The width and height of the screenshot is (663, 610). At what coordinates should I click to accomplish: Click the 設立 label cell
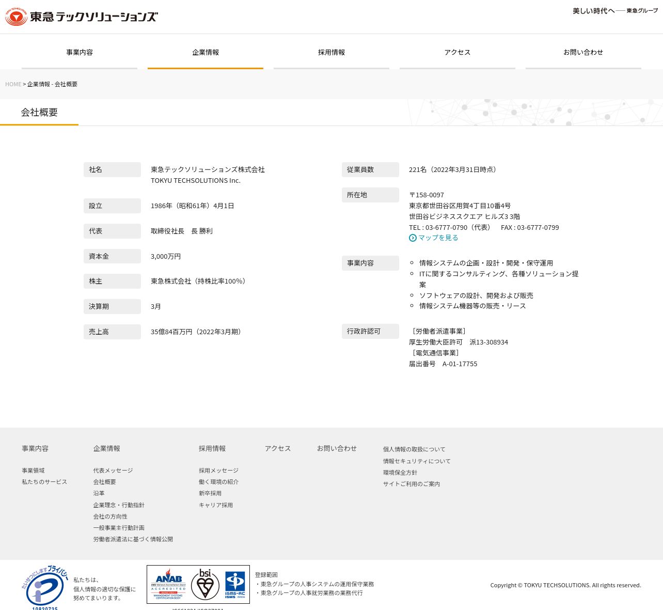(x=112, y=206)
